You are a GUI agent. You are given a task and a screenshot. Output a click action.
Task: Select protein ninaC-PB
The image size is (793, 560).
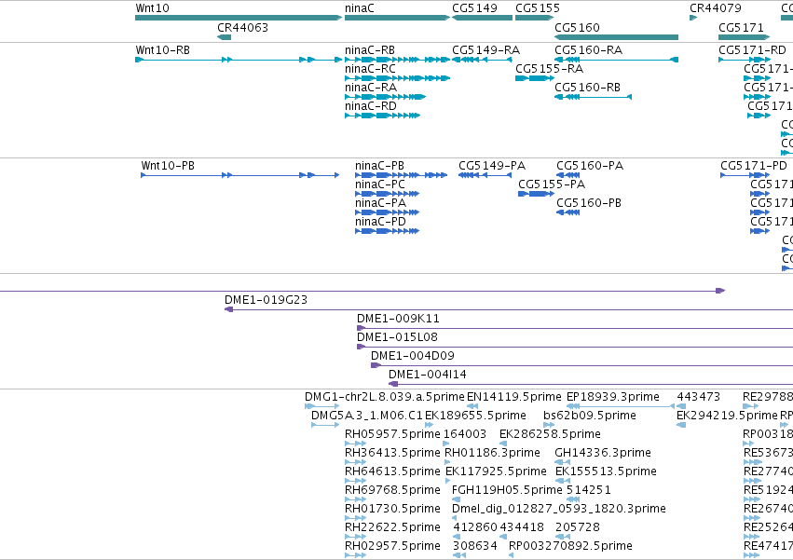tap(401, 175)
